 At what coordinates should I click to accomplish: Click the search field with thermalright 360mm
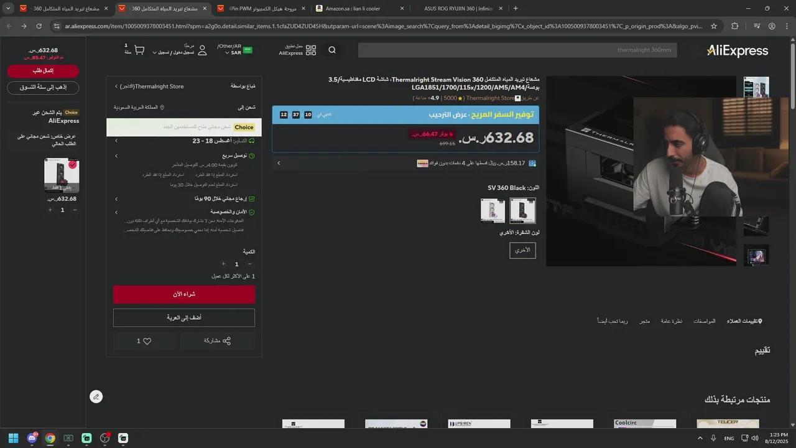coord(517,50)
